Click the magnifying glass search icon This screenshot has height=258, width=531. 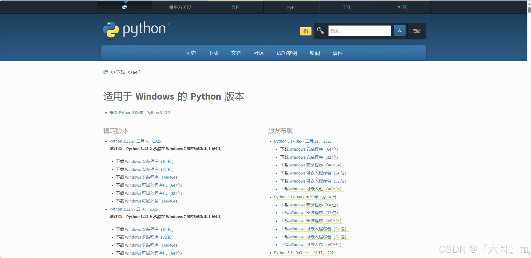[320, 31]
